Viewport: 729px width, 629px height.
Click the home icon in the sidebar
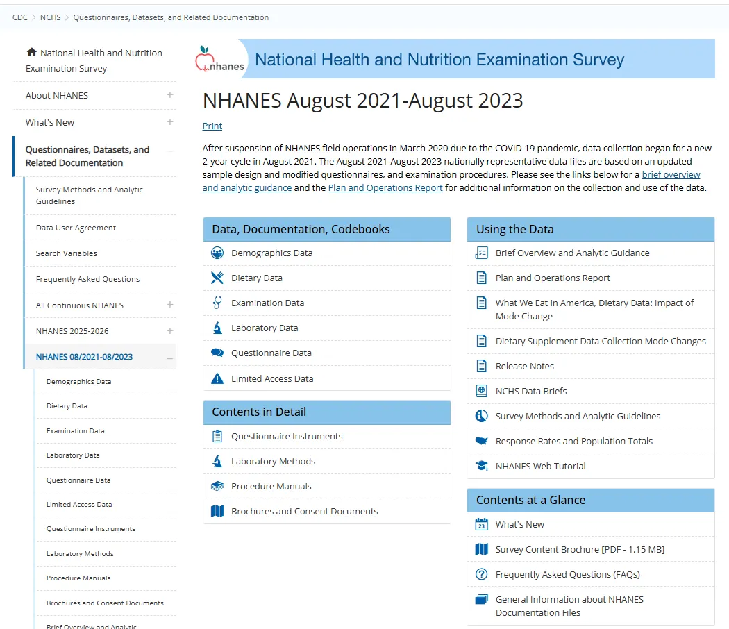click(x=32, y=52)
